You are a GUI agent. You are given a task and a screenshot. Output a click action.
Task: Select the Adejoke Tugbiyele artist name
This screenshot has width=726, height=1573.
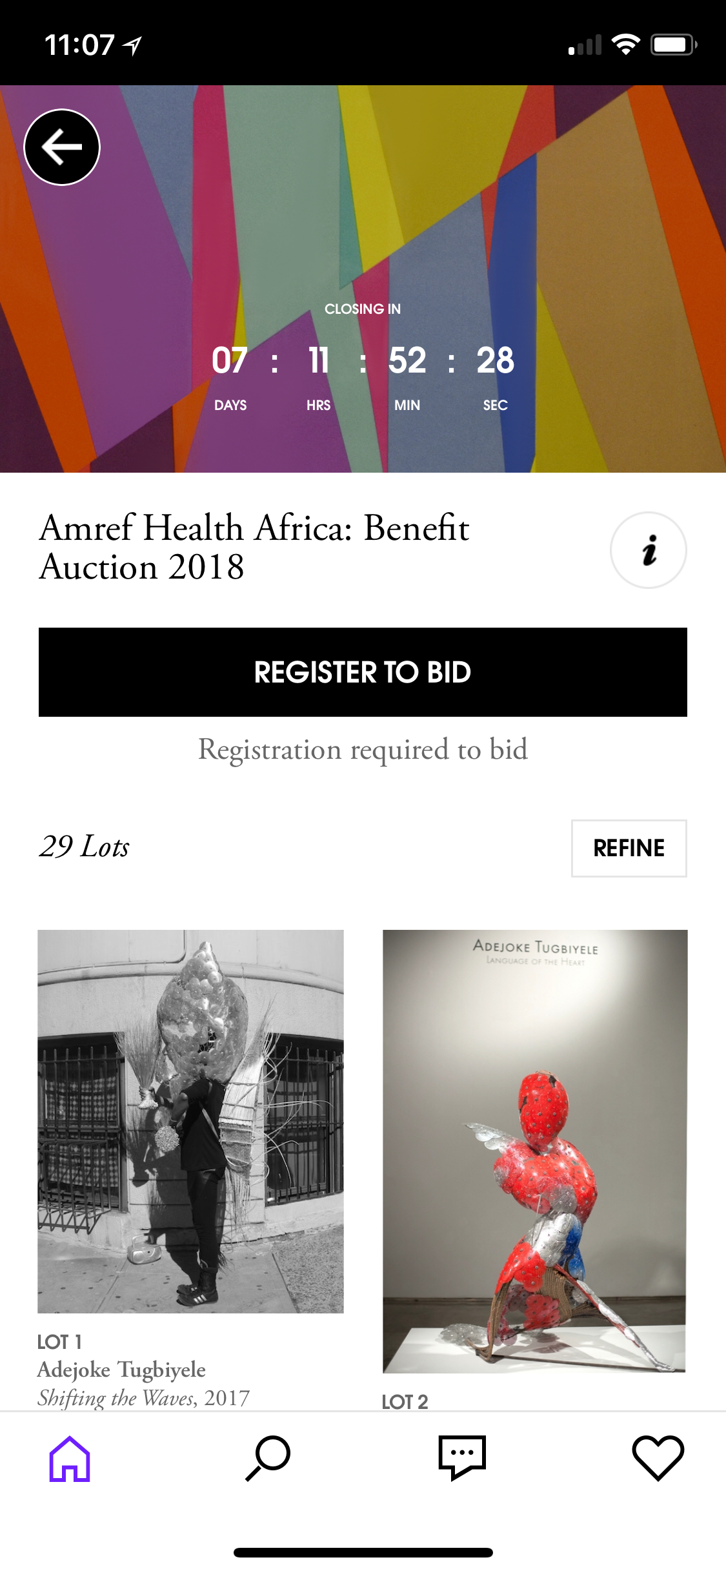121,1370
